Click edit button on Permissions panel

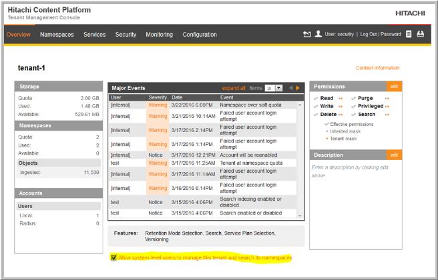[x=394, y=87]
